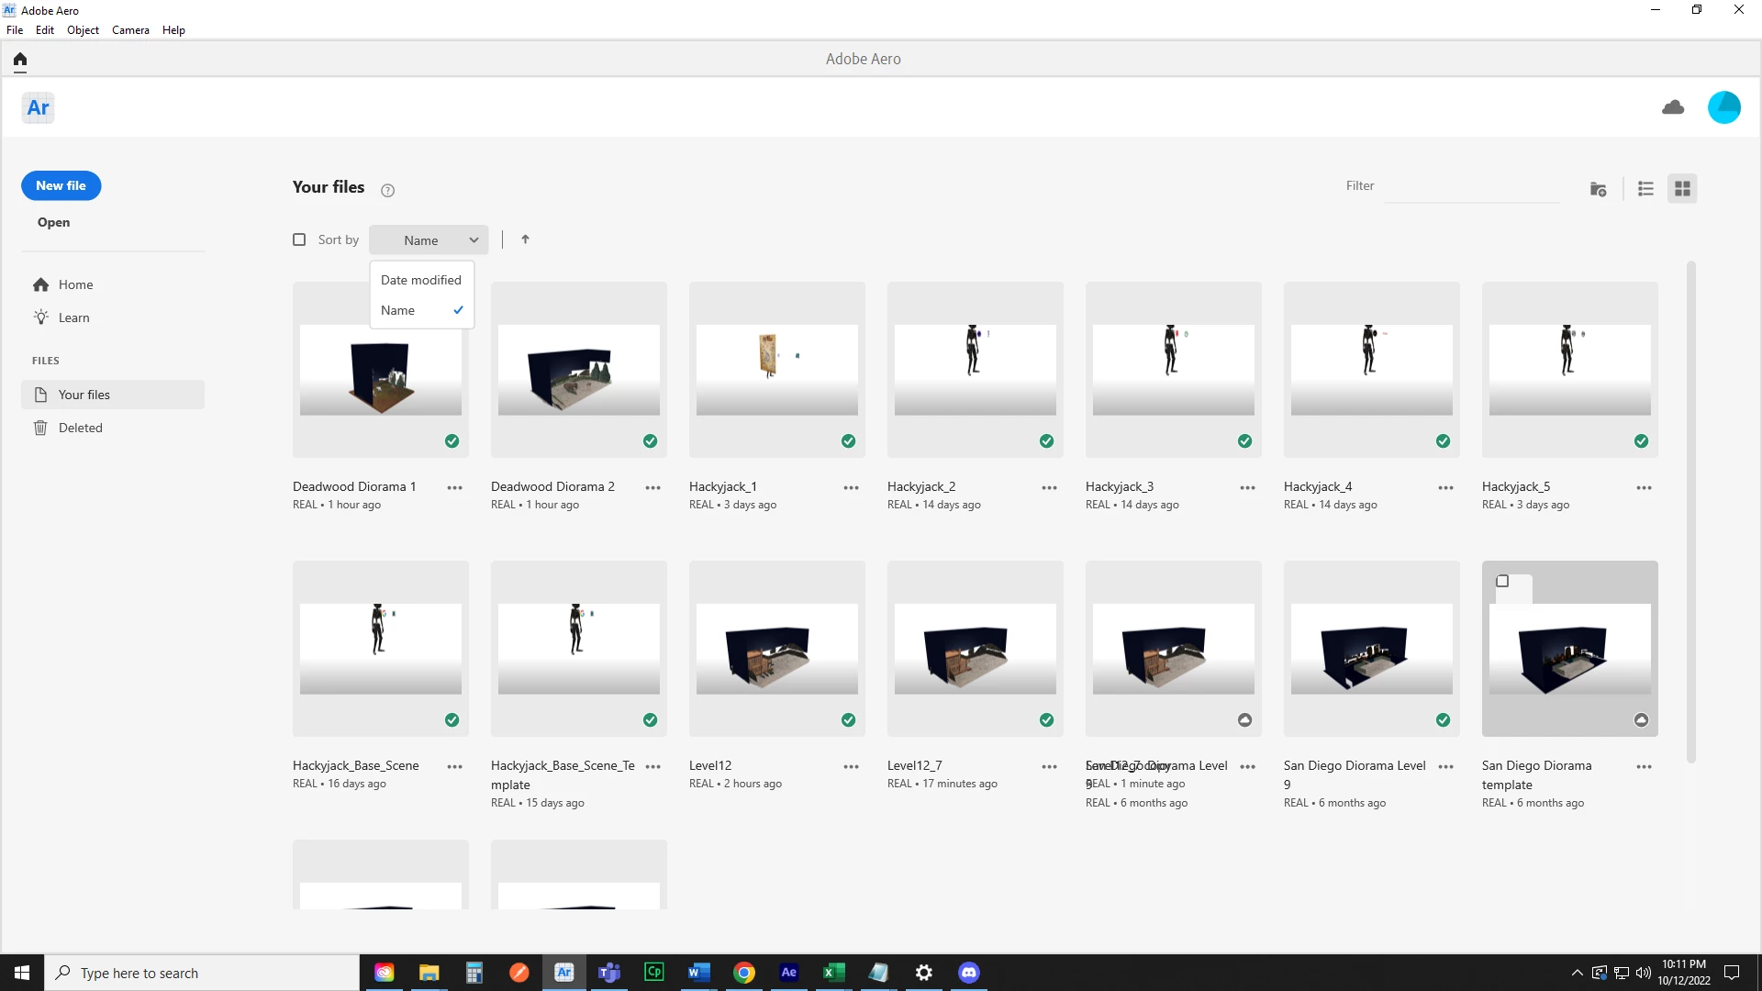Check the select-all checkbox beside Sort by

(299, 239)
